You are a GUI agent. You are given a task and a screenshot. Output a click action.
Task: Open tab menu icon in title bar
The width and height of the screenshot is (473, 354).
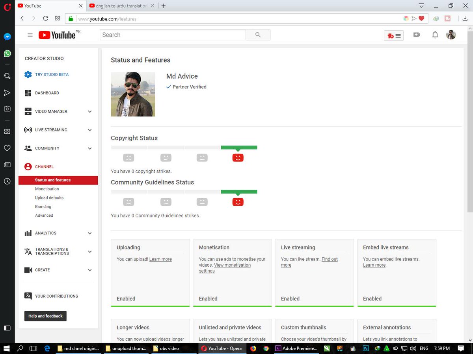(x=421, y=6)
